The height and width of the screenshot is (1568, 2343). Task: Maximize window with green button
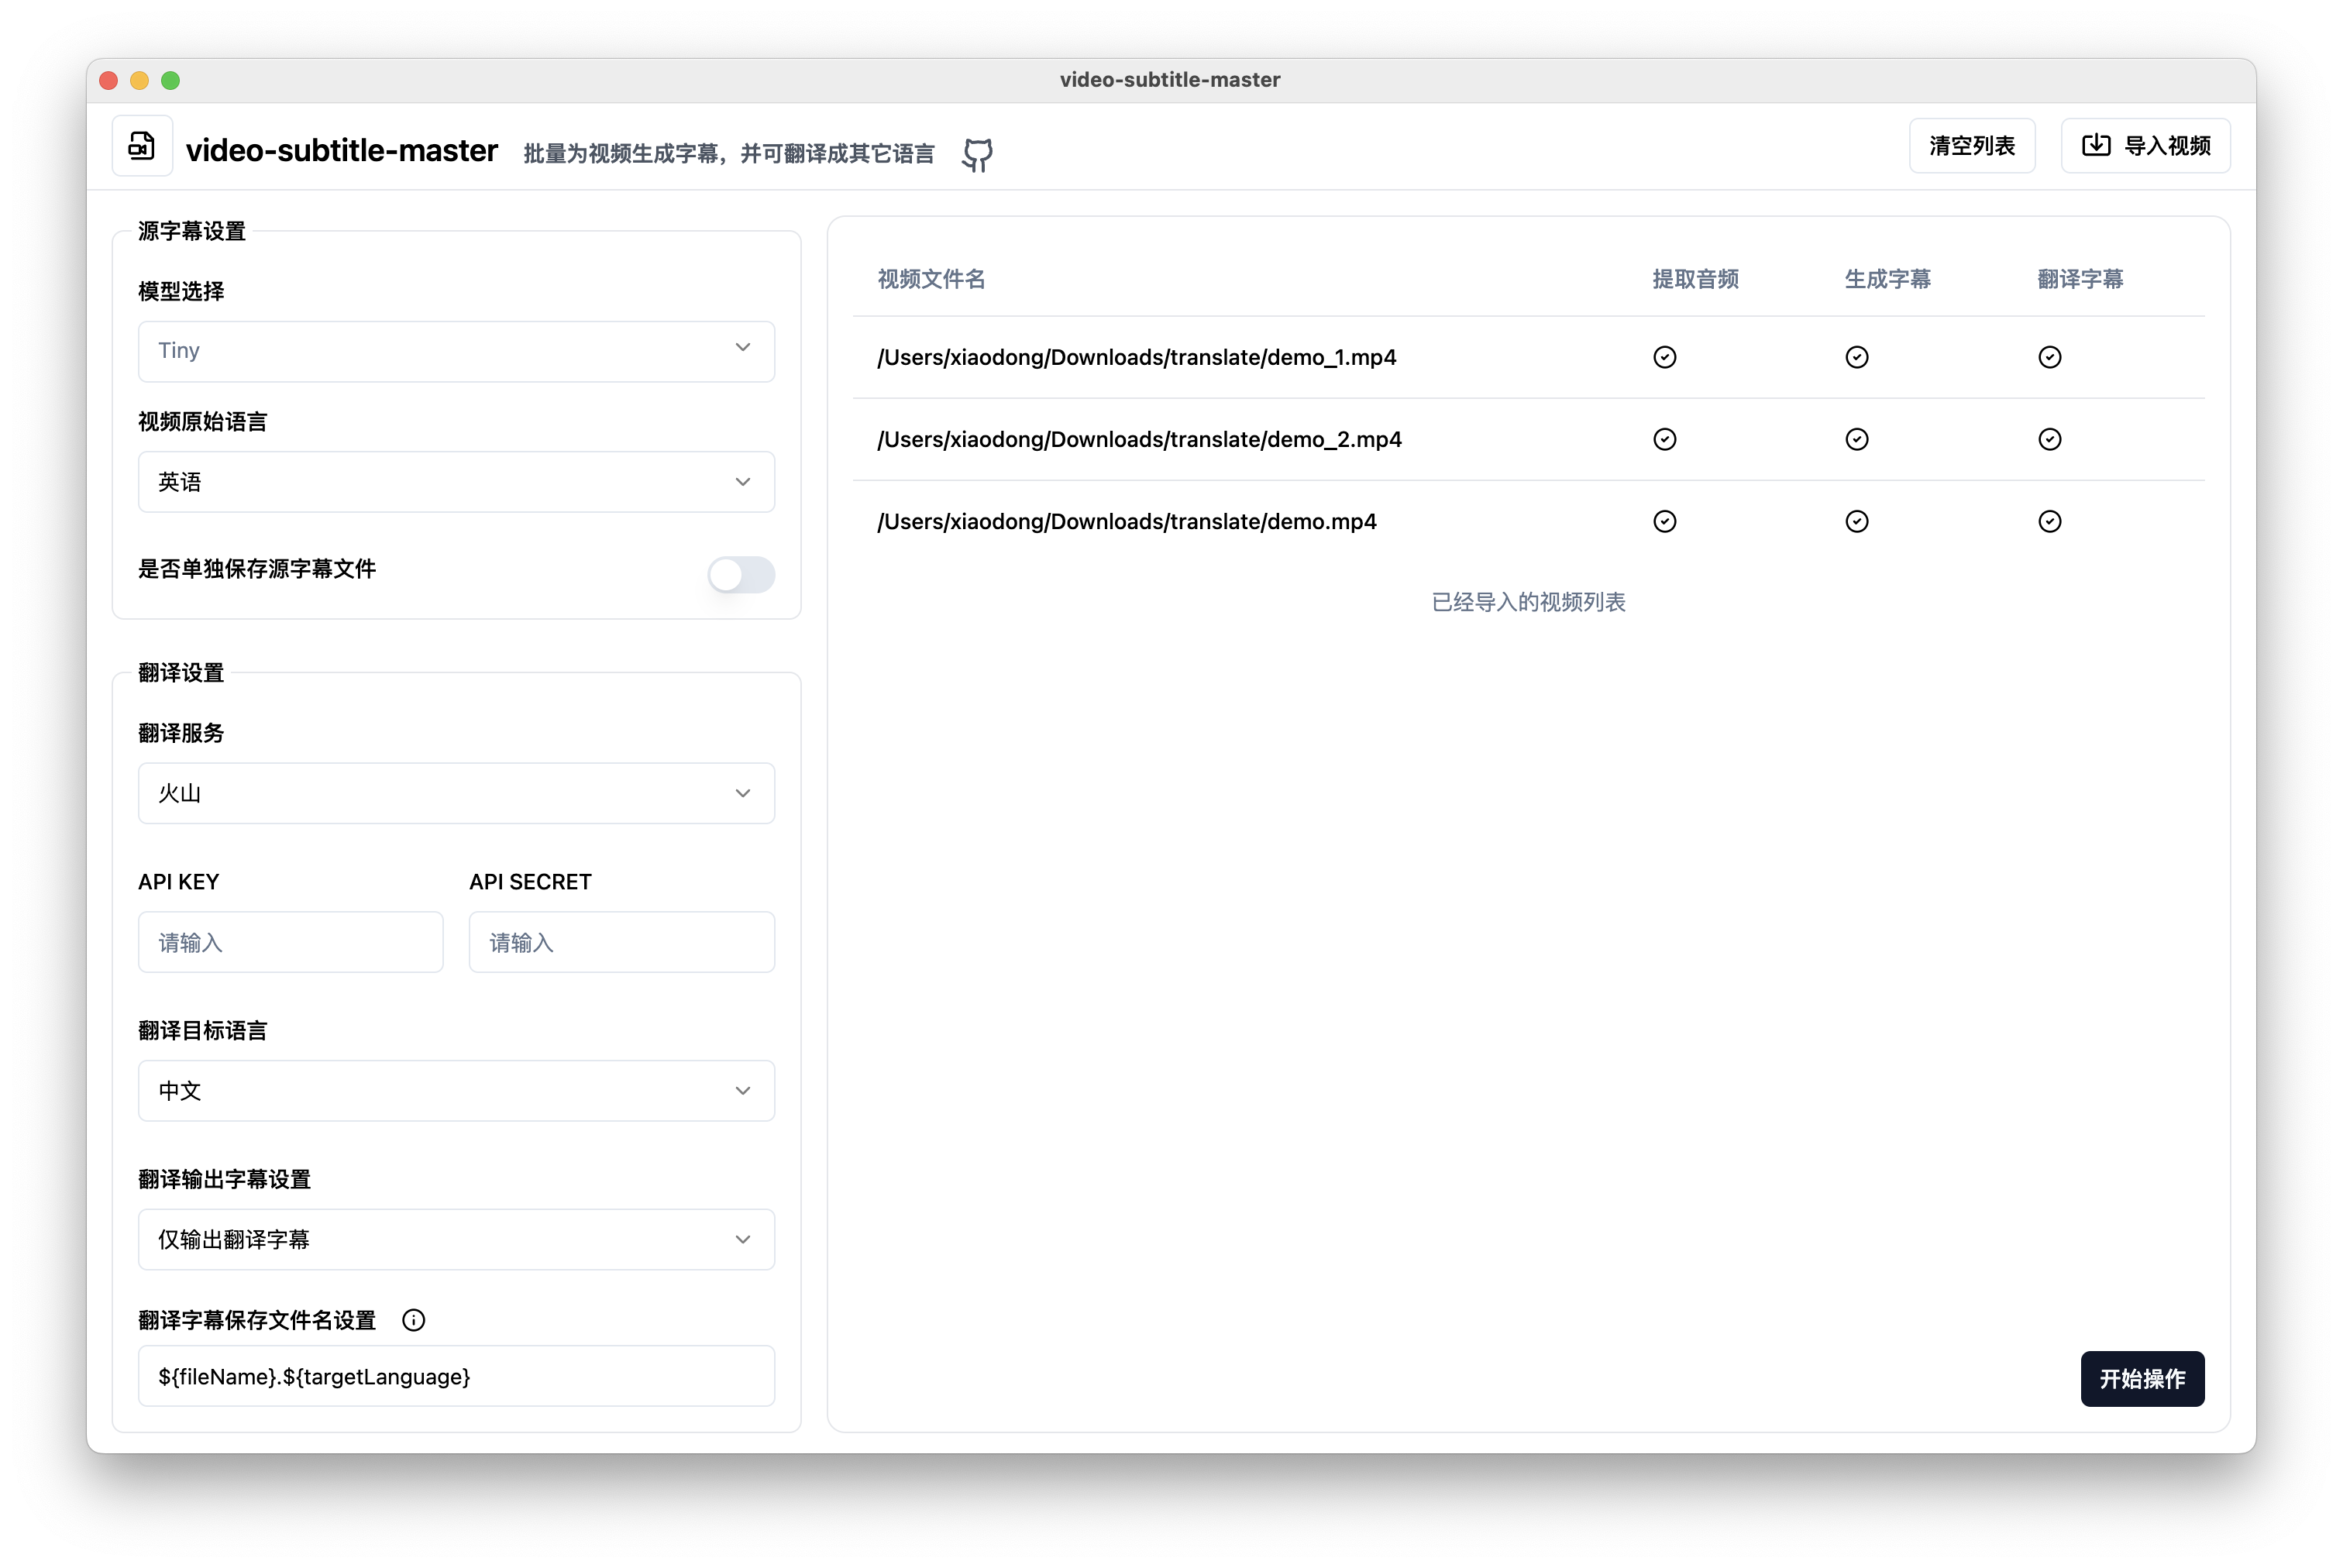coord(171,80)
